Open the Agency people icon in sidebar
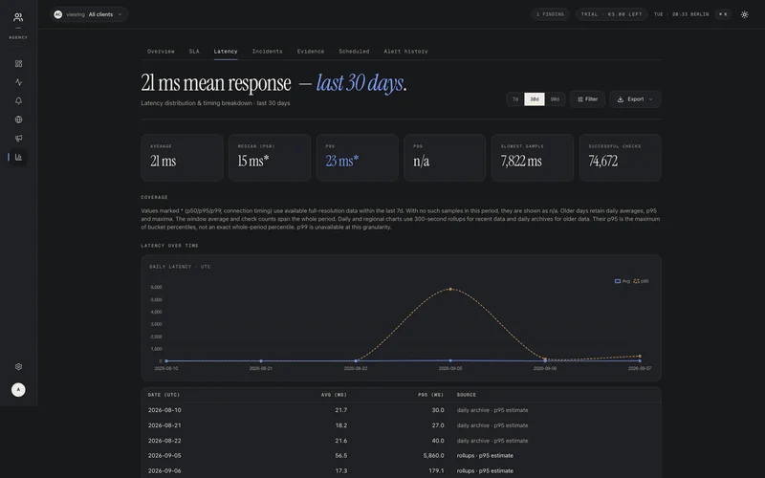Viewport: 765px width, 478px height. pyautogui.click(x=18, y=17)
